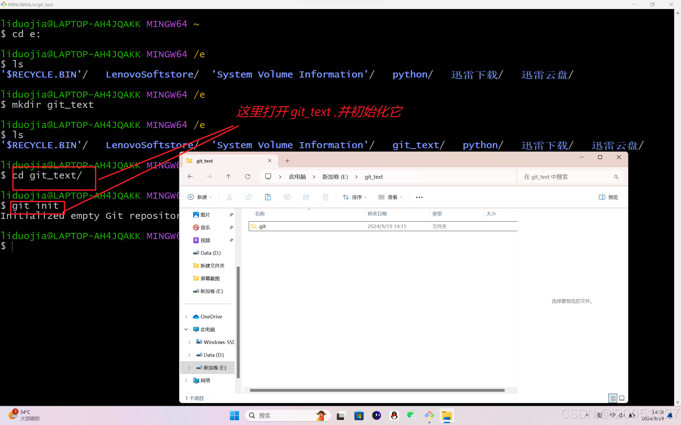Click the delete trash icon
The width and height of the screenshot is (681, 425).
click(x=325, y=197)
